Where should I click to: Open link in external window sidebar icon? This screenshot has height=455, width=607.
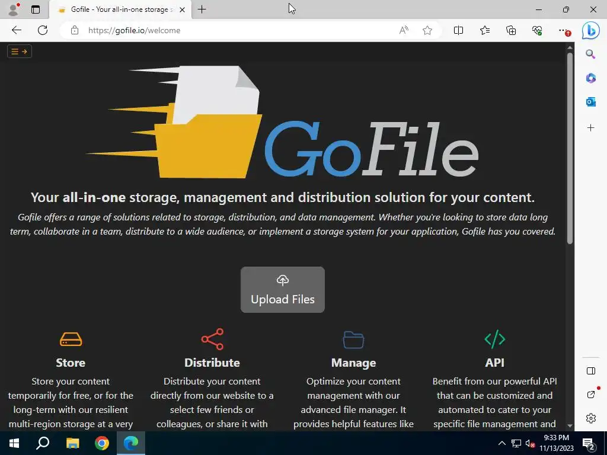click(591, 394)
